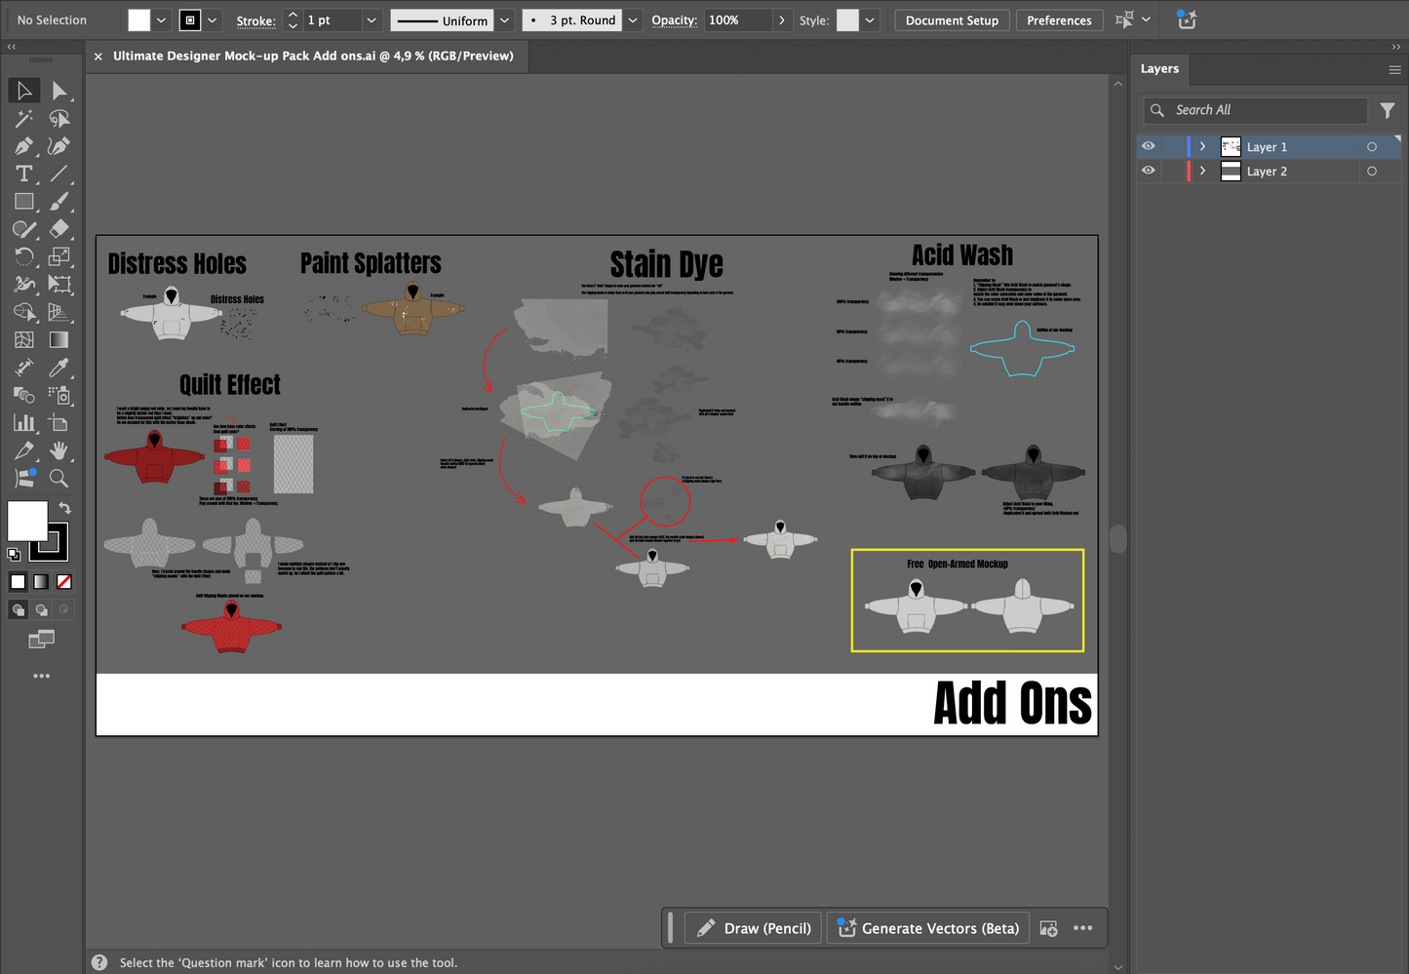Select the Direct Selection tool
Screen dimensions: 1409x974
tap(59, 91)
